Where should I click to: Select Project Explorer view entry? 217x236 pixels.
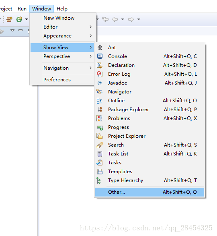pyautogui.click(x=150, y=136)
